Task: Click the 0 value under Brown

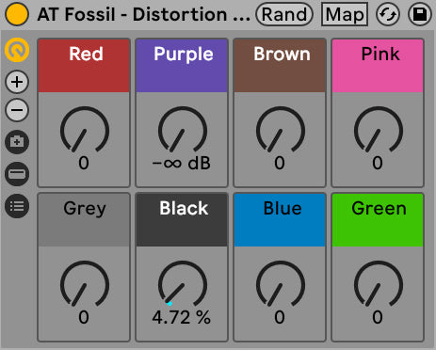Action: tap(280, 163)
